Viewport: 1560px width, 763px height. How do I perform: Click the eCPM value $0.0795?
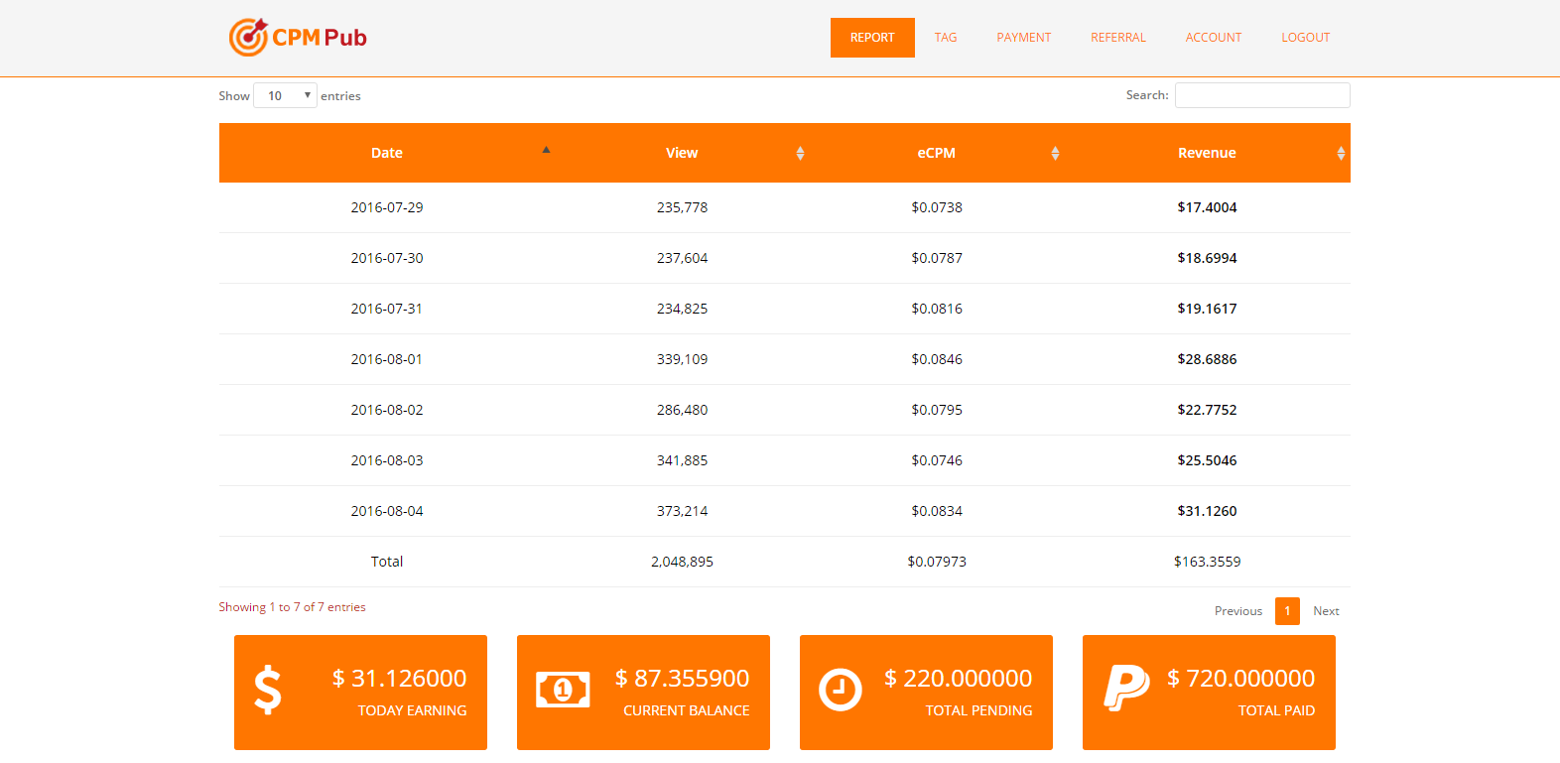coord(937,410)
